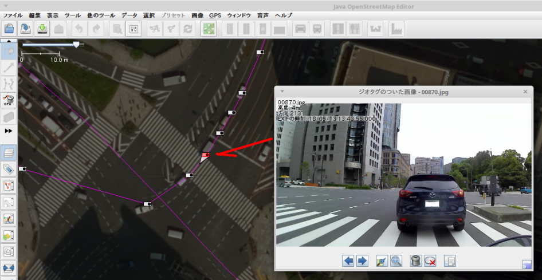
Task: Click the fork and knife restaurant preset
Action: pyautogui.click(x=355, y=29)
